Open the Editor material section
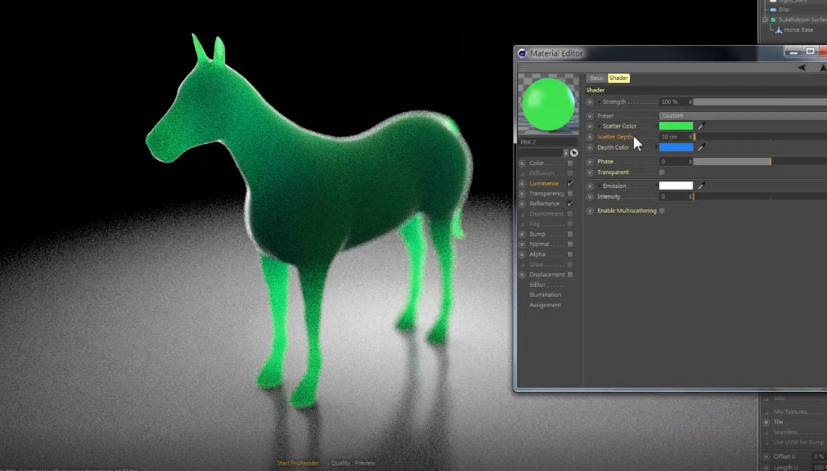 [537, 285]
